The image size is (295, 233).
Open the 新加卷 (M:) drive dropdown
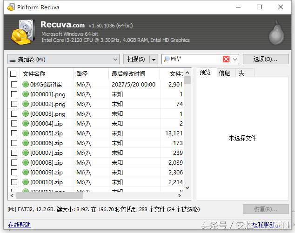coord(115,60)
